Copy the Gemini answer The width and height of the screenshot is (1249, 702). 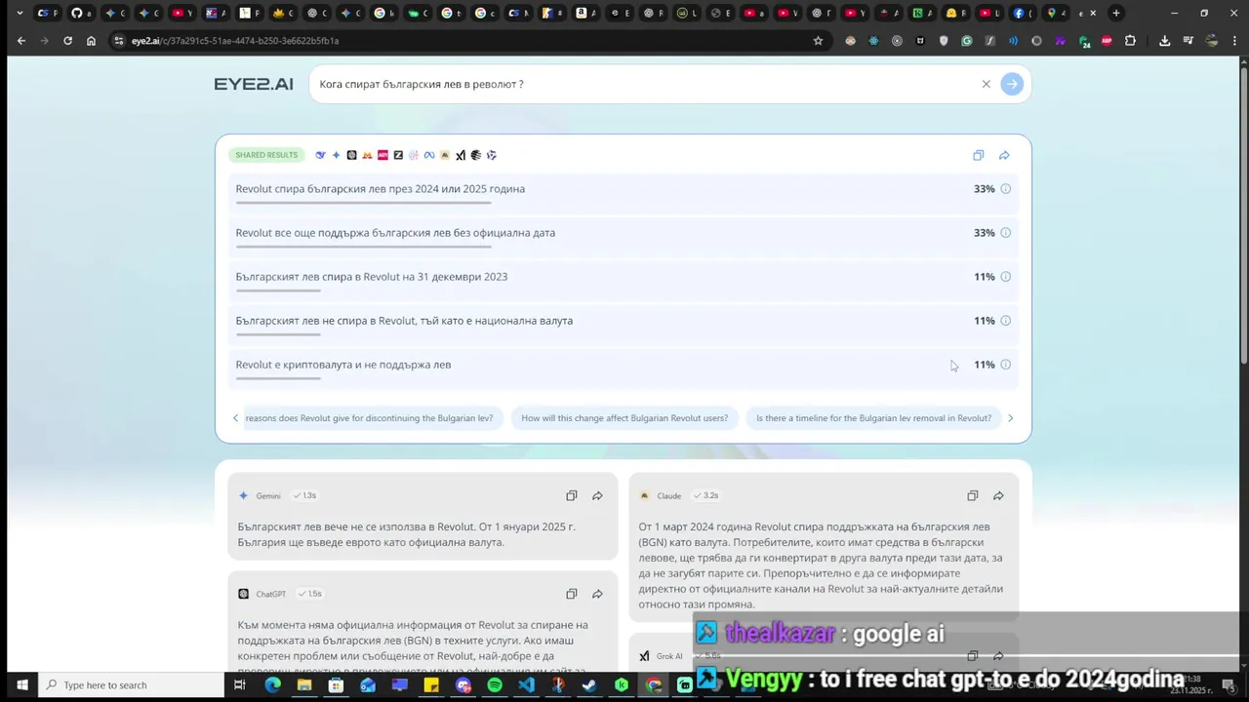[x=571, y=495]
